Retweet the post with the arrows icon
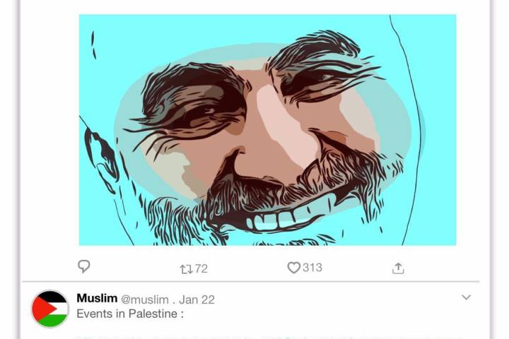This screenshot has height=339, width=509. [x=187, y=268]
